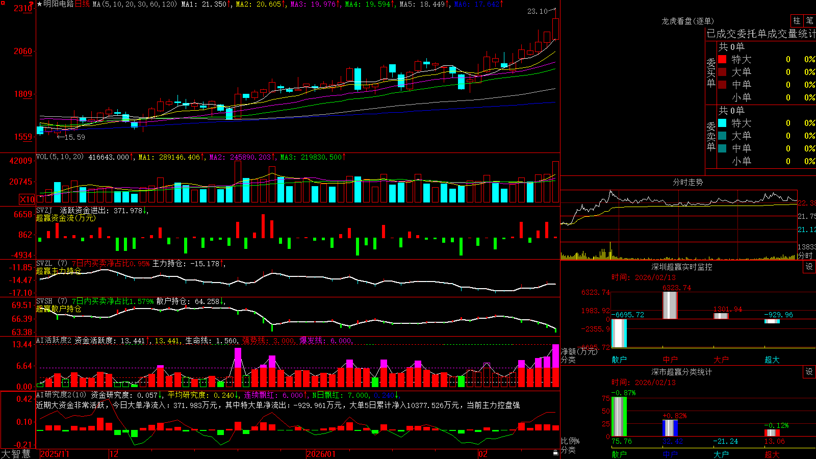
Task: Click the green 散户 bar showing 75.76
Action: 619,417
